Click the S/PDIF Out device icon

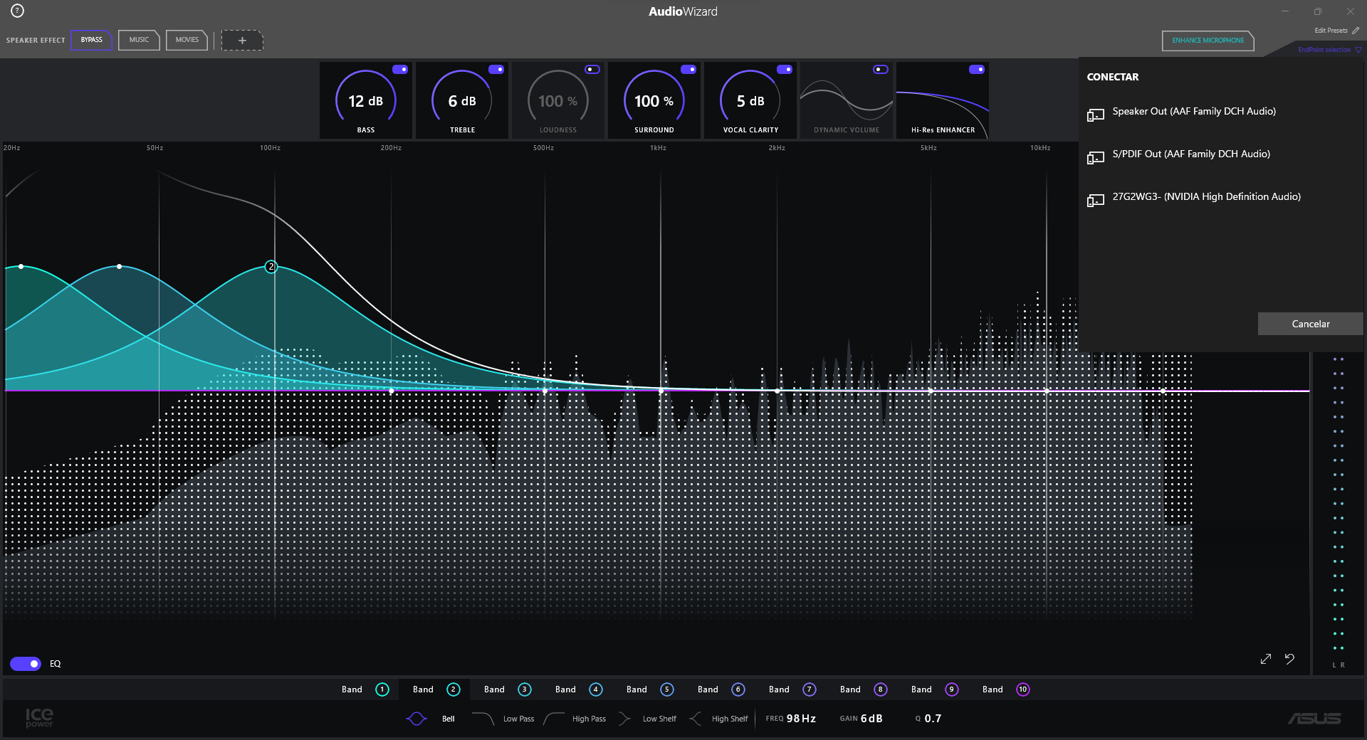click(1096, 157)
